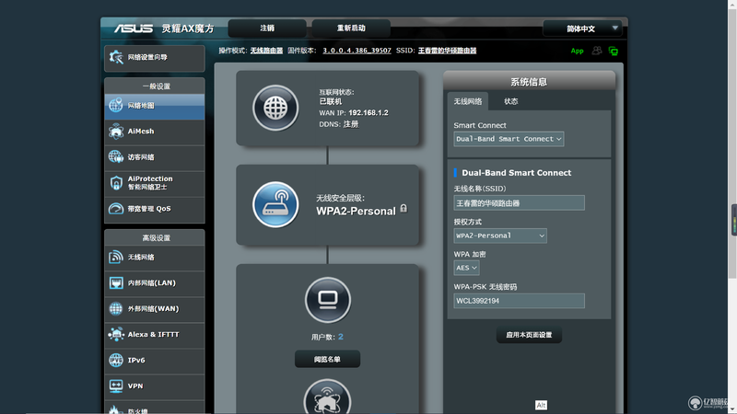The height and width of the screenshot is (414, 737).
Task: Open the LAN settings icon
Action: pos(116,282)
